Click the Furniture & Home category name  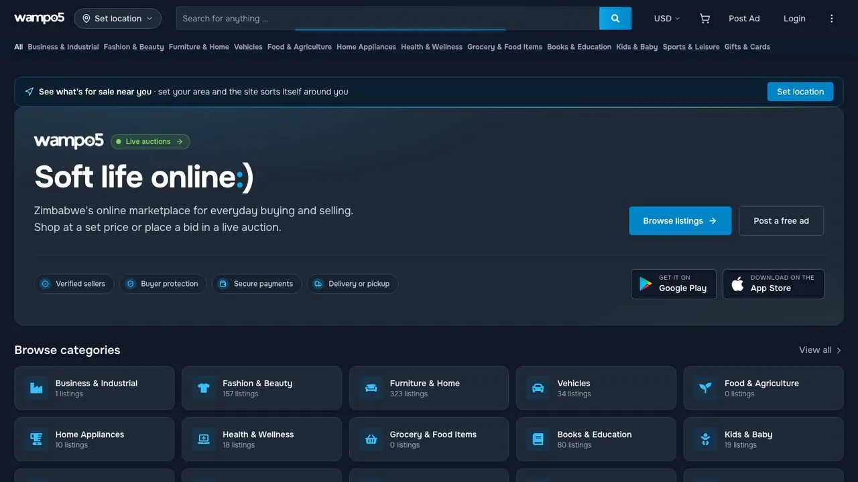click(425, 384)
